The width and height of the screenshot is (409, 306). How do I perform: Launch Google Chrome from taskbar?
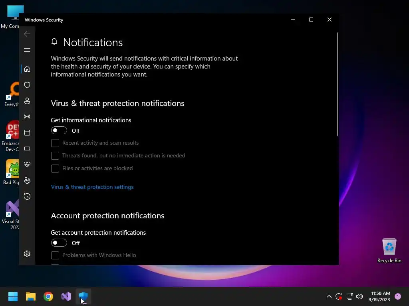coord(48,296)
